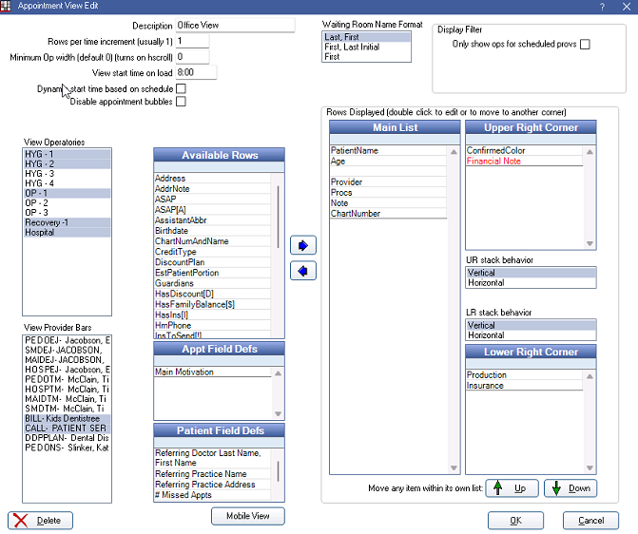
Task: Toggle Disable appointment bubbles checkbox
Action: (181, 102)
